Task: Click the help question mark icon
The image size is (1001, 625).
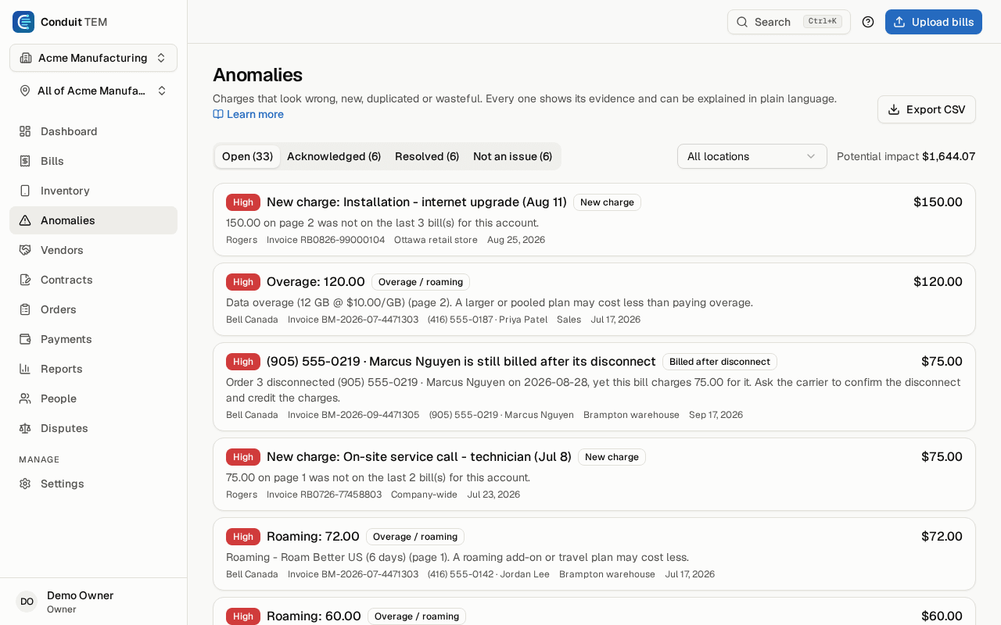Action: 868,22
